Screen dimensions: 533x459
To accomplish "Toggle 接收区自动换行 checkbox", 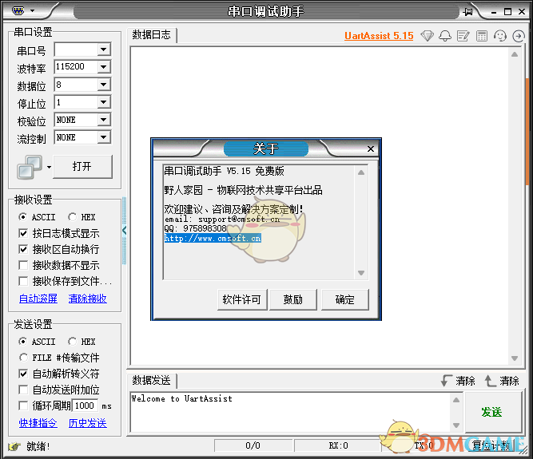I will (x=23, y=249).
